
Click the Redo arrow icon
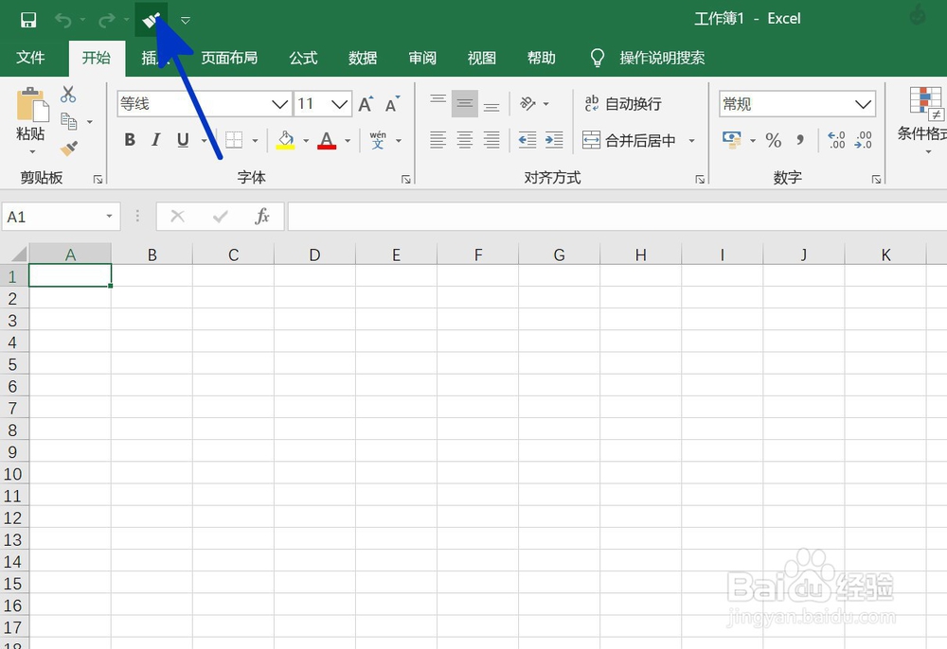pyautogui.click(x=107, y=20)
